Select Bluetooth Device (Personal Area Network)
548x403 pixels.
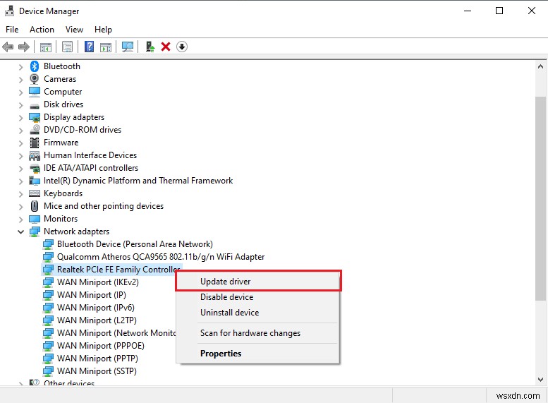[x=135, y=244]
